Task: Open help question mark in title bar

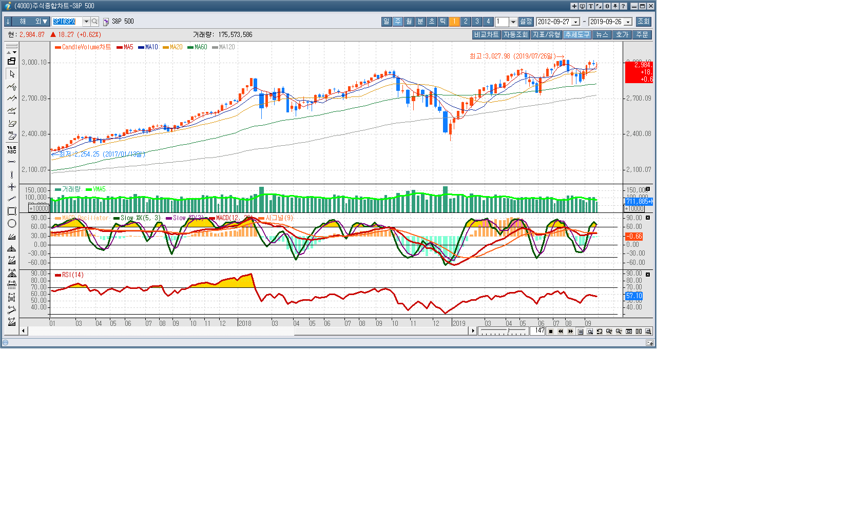Action: pyautogui.click(x=623, y=6)
